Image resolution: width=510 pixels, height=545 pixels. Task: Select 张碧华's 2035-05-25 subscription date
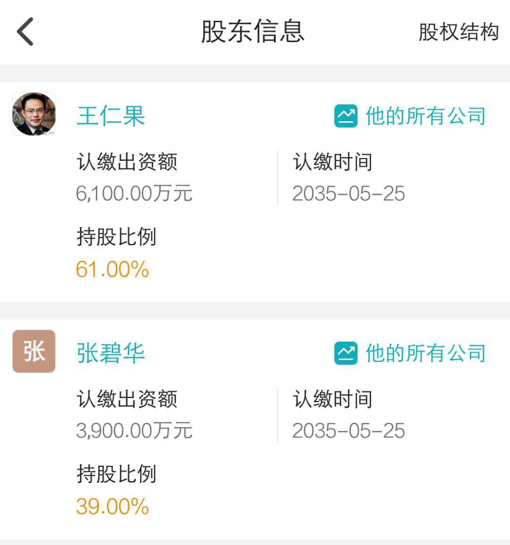click(x=348, y=431)
